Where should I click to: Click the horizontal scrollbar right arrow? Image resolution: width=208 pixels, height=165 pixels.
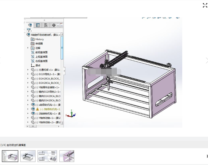(x=59, y=126)
